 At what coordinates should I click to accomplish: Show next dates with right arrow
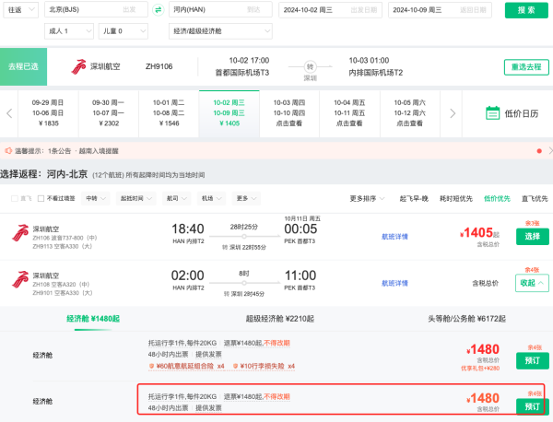click(x=453, y=113)
